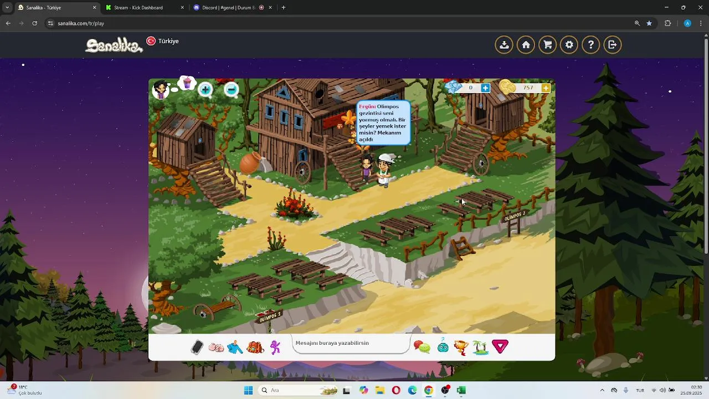
Task: Click Ergün's speech bubble
Action: point(383,123)
